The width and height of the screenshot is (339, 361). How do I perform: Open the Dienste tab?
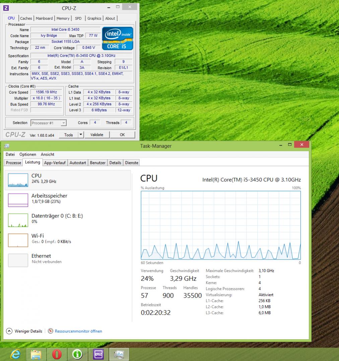click(132, 163)
